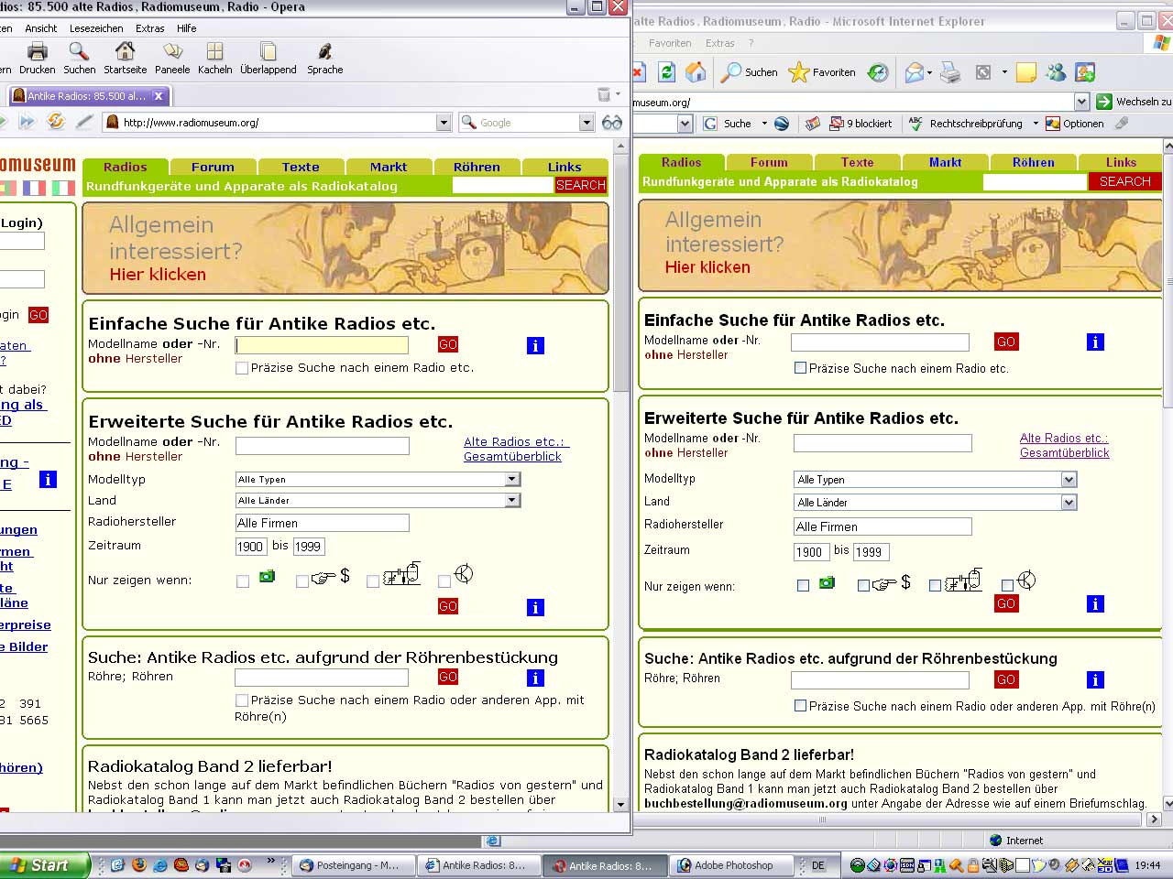Enable Präzise Suche checkbox in Opera simple search

point(242,368)
